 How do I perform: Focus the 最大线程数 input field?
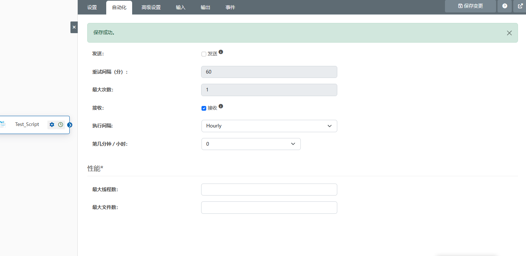[x=269, y=189]
